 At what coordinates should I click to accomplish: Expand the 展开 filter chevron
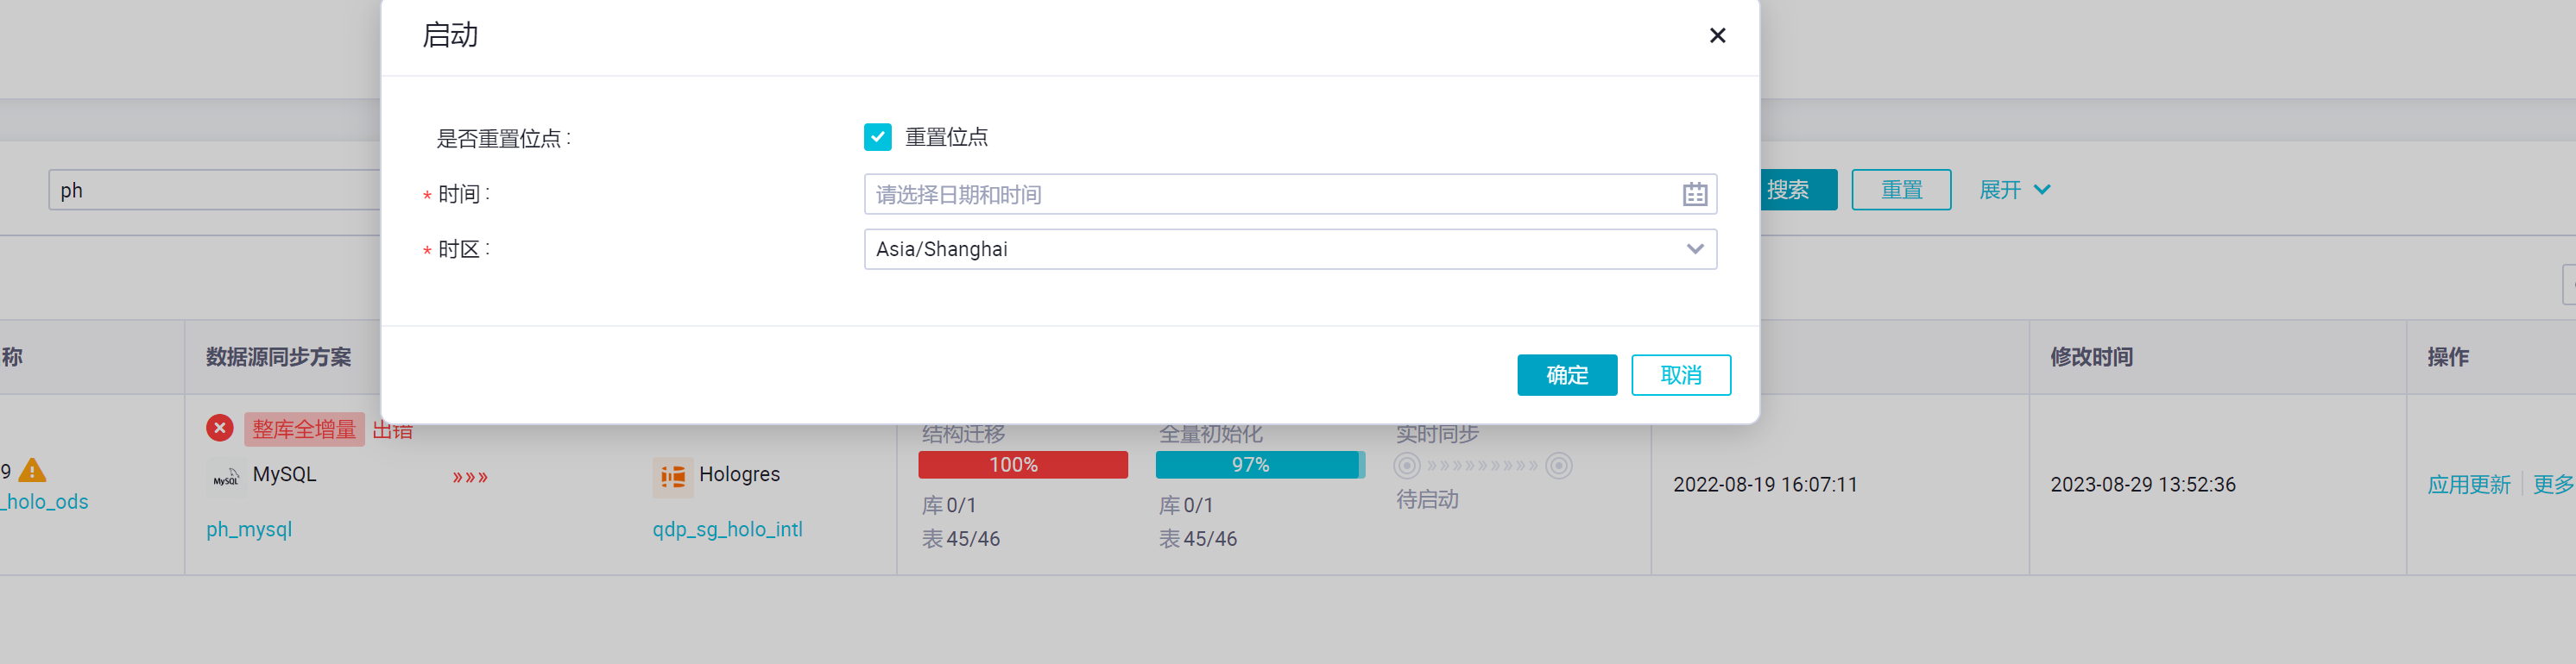pyautogui.click(x=2041, y=190)
